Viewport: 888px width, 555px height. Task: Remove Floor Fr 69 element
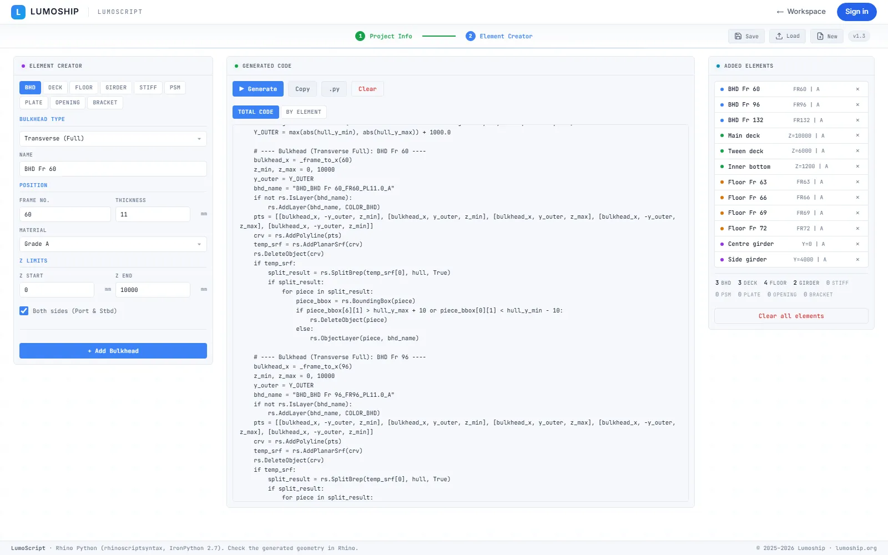[x=857, y=213]
